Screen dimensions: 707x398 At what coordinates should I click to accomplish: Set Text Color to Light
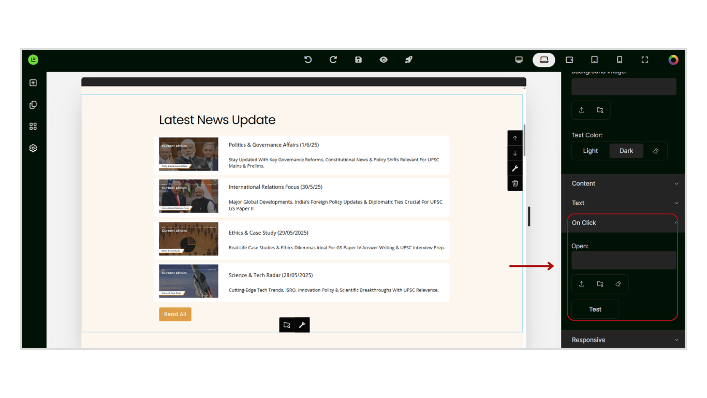[591, 151]
